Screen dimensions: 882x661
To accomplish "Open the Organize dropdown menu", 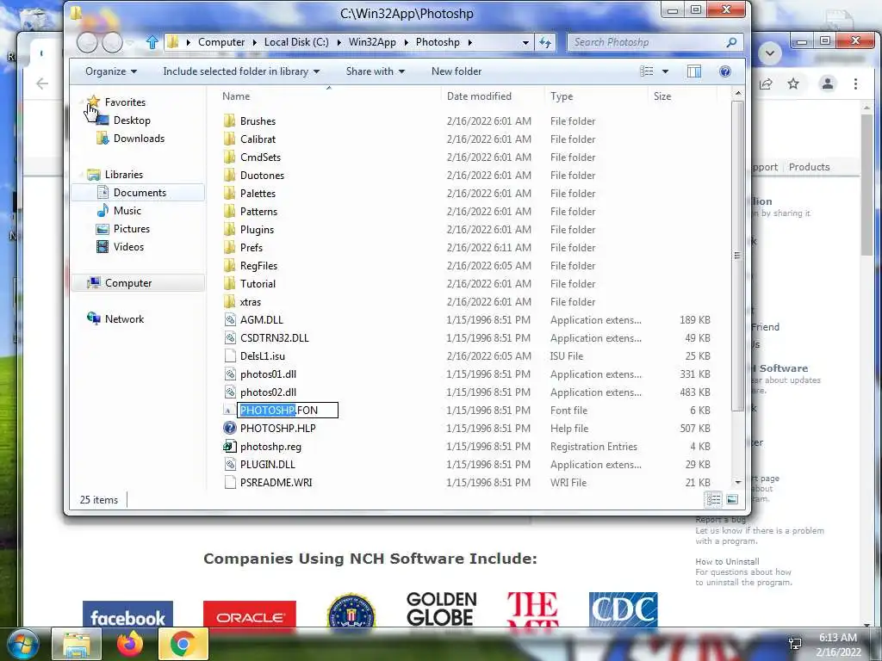I will [111, 71].
